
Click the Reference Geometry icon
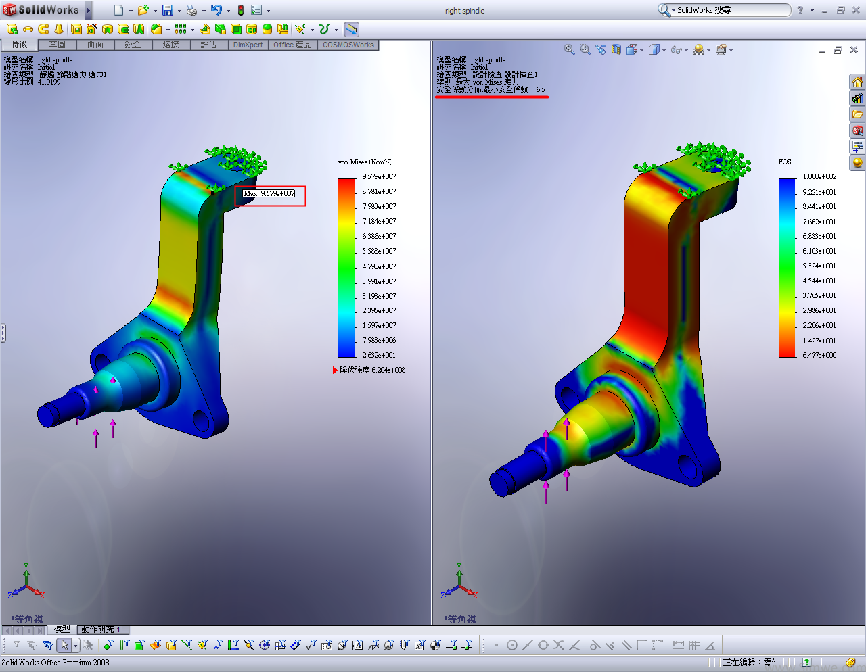pos(300,29)
